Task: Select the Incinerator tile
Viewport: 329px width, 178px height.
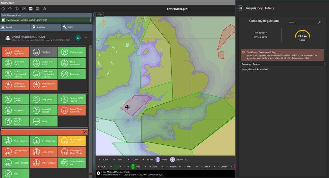Action: point(15,110)
